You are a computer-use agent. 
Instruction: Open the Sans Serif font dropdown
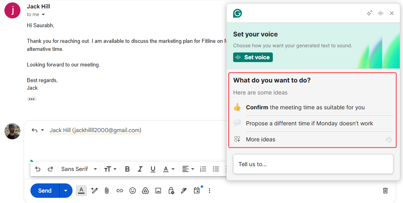click(79, 169)
